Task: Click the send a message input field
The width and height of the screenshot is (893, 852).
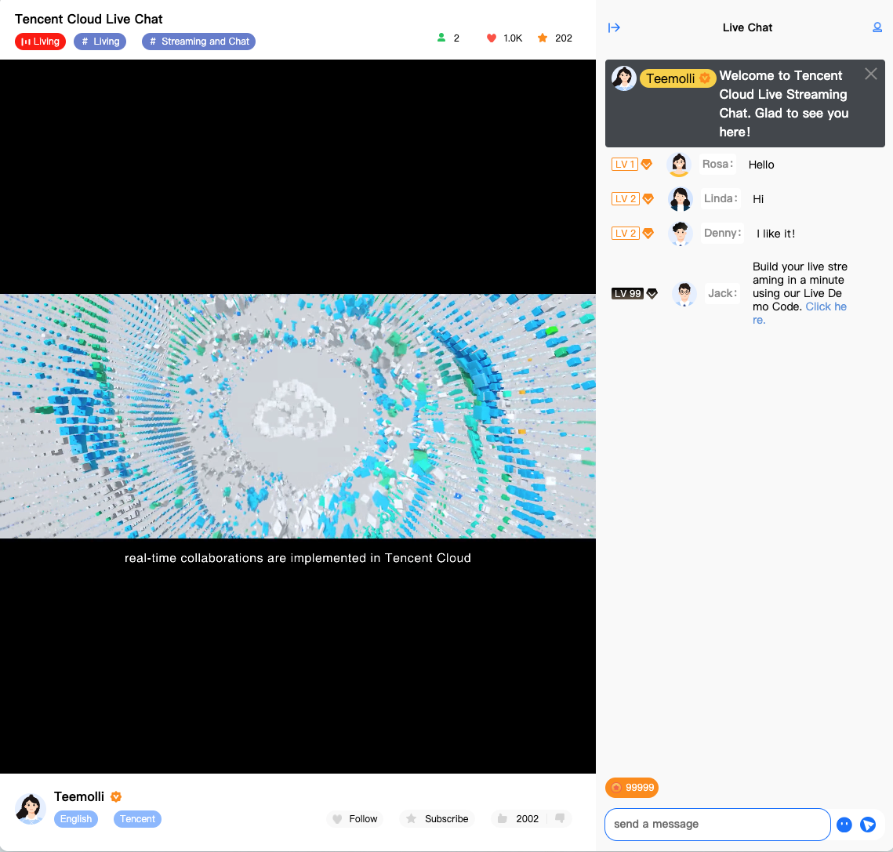Action: click(717, 824)
